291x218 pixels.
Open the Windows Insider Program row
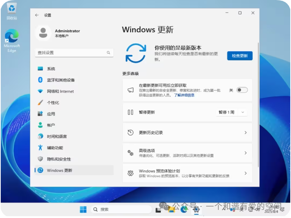click(187, 173)
